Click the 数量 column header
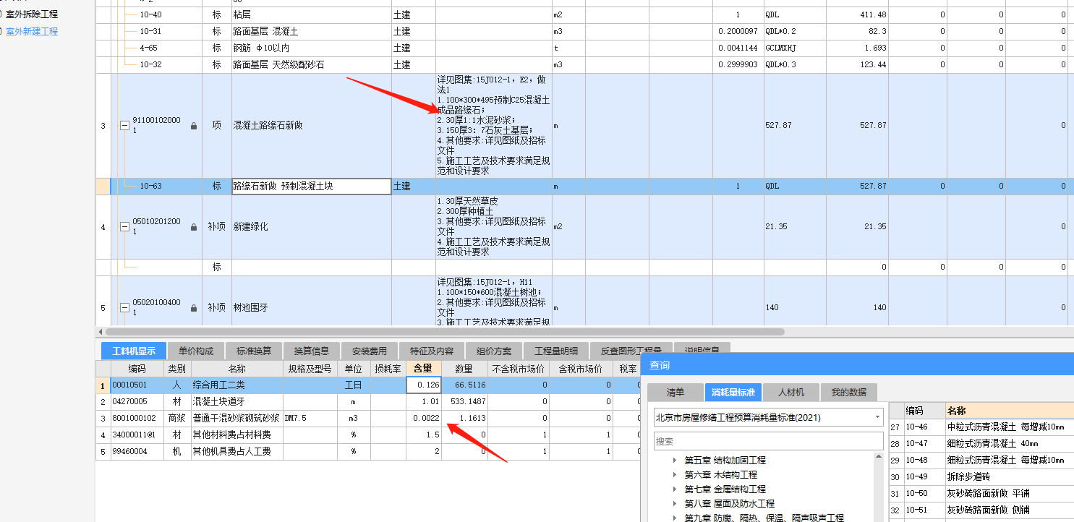Viewport: 1074px width, 522px height. pyautogui.click(x=464, y=369)
